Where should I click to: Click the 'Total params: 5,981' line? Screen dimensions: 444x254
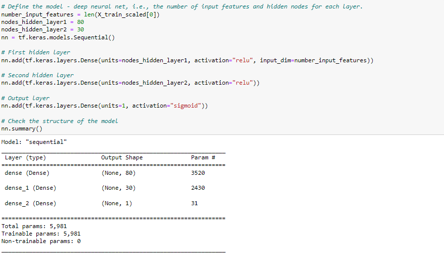tap(34, 226)
